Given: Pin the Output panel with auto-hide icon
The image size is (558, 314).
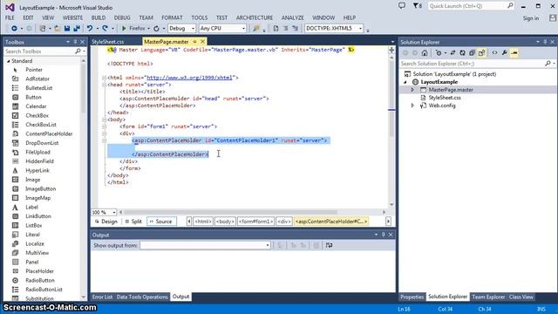Looking at the screenshot, I should [384, 235].
